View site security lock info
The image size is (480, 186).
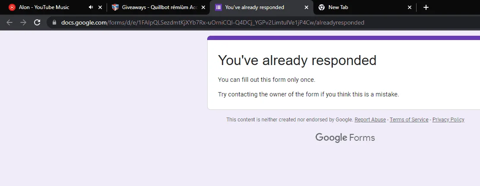tap(54, 22)
